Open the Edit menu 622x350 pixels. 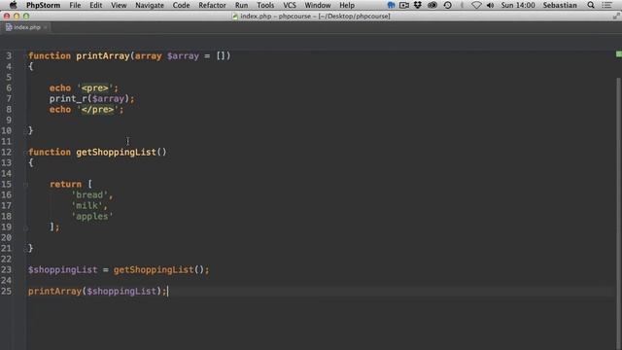tap(95, 5)
